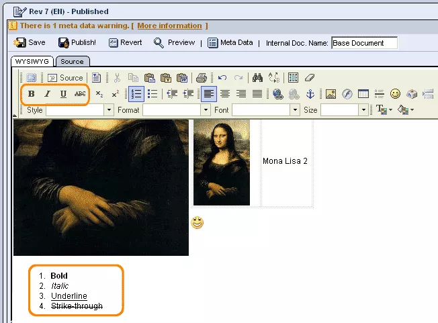Click the Revert button
The image size is (438, 323).
click(x=125, y=42)
